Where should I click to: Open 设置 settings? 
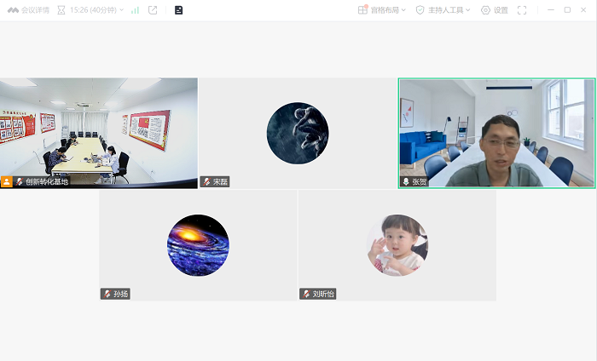[494, 10]
